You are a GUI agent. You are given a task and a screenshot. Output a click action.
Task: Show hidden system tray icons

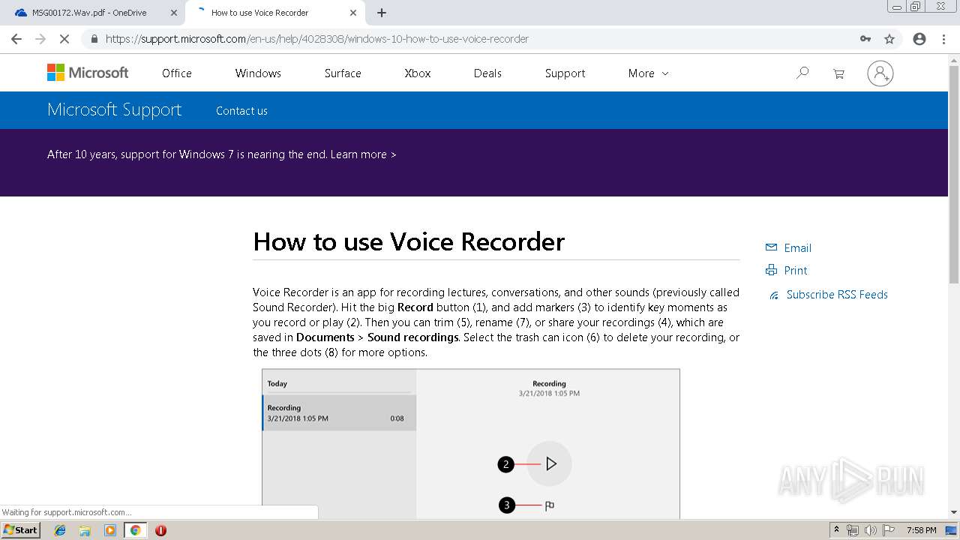836,530
